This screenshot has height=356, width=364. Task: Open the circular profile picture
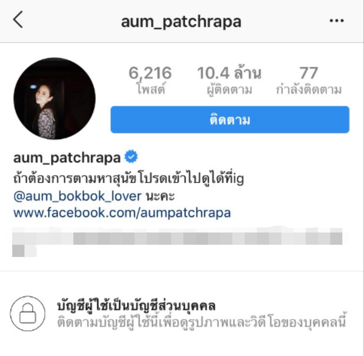point(55,99)
